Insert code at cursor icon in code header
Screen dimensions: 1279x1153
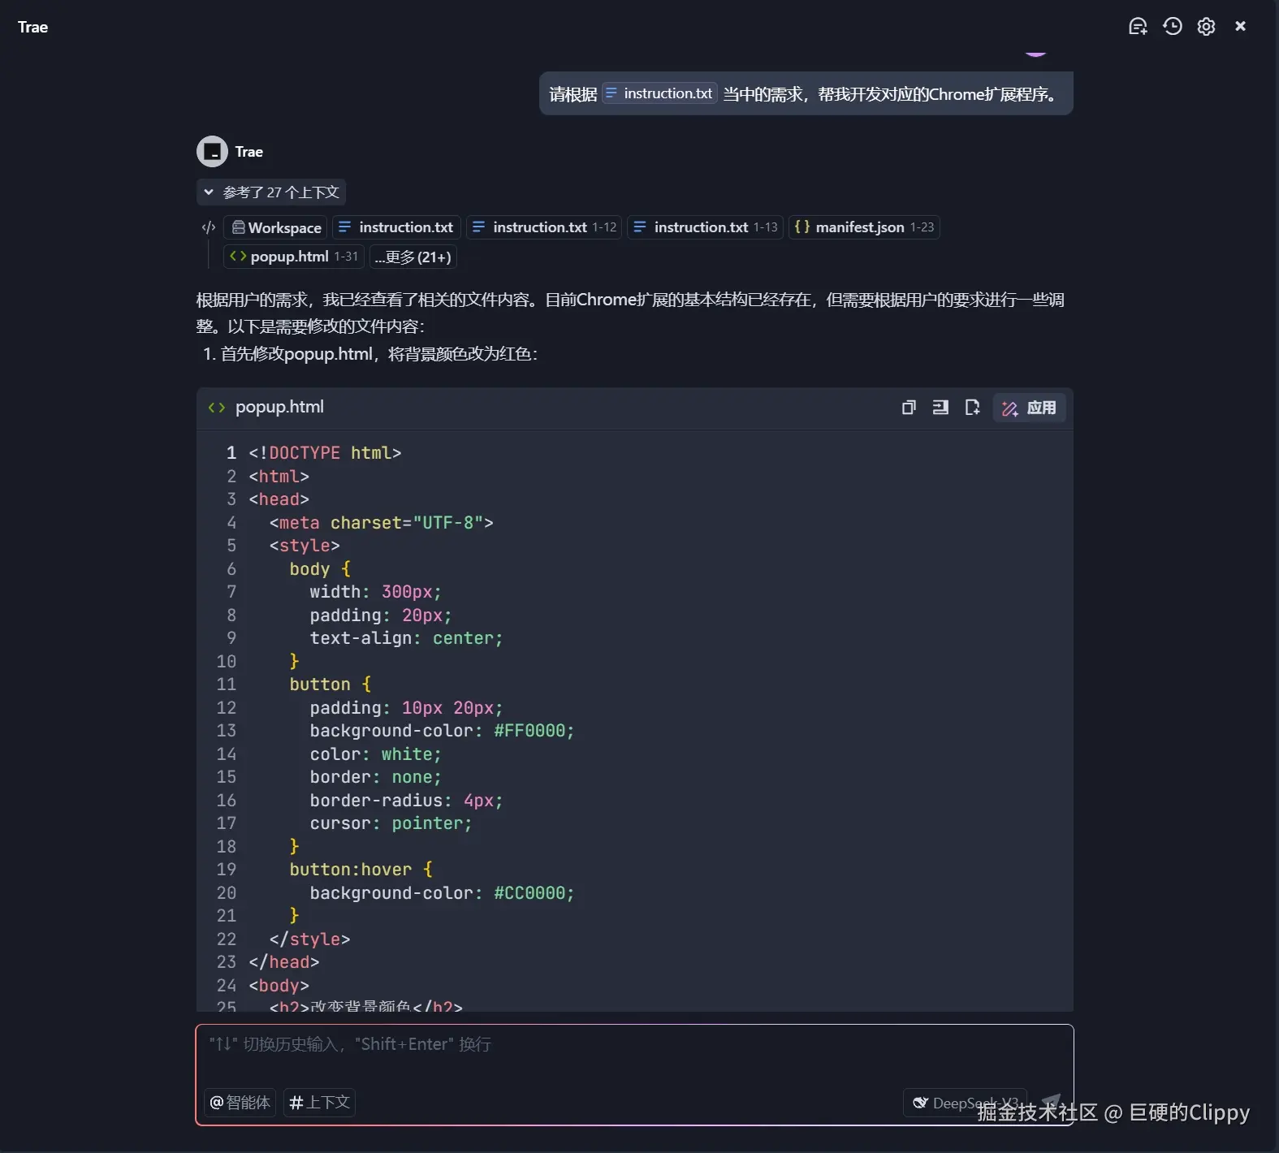pyautogui.click(x=940, y=408)
